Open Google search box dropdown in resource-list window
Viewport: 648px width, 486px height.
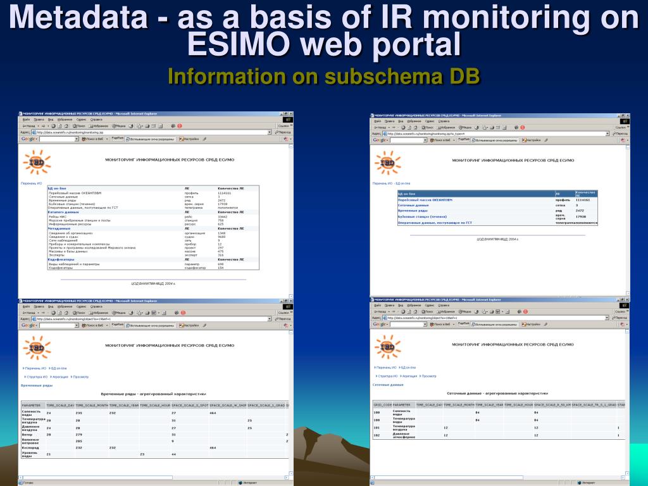[x=77, y=139]
